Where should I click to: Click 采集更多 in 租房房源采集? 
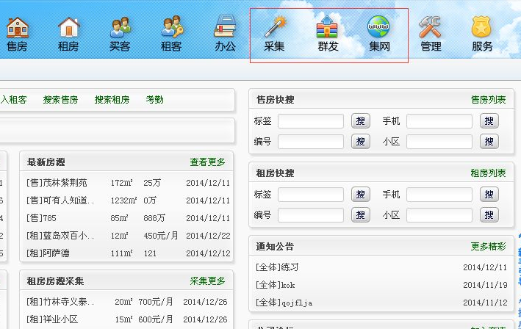(x=207, y=281)
